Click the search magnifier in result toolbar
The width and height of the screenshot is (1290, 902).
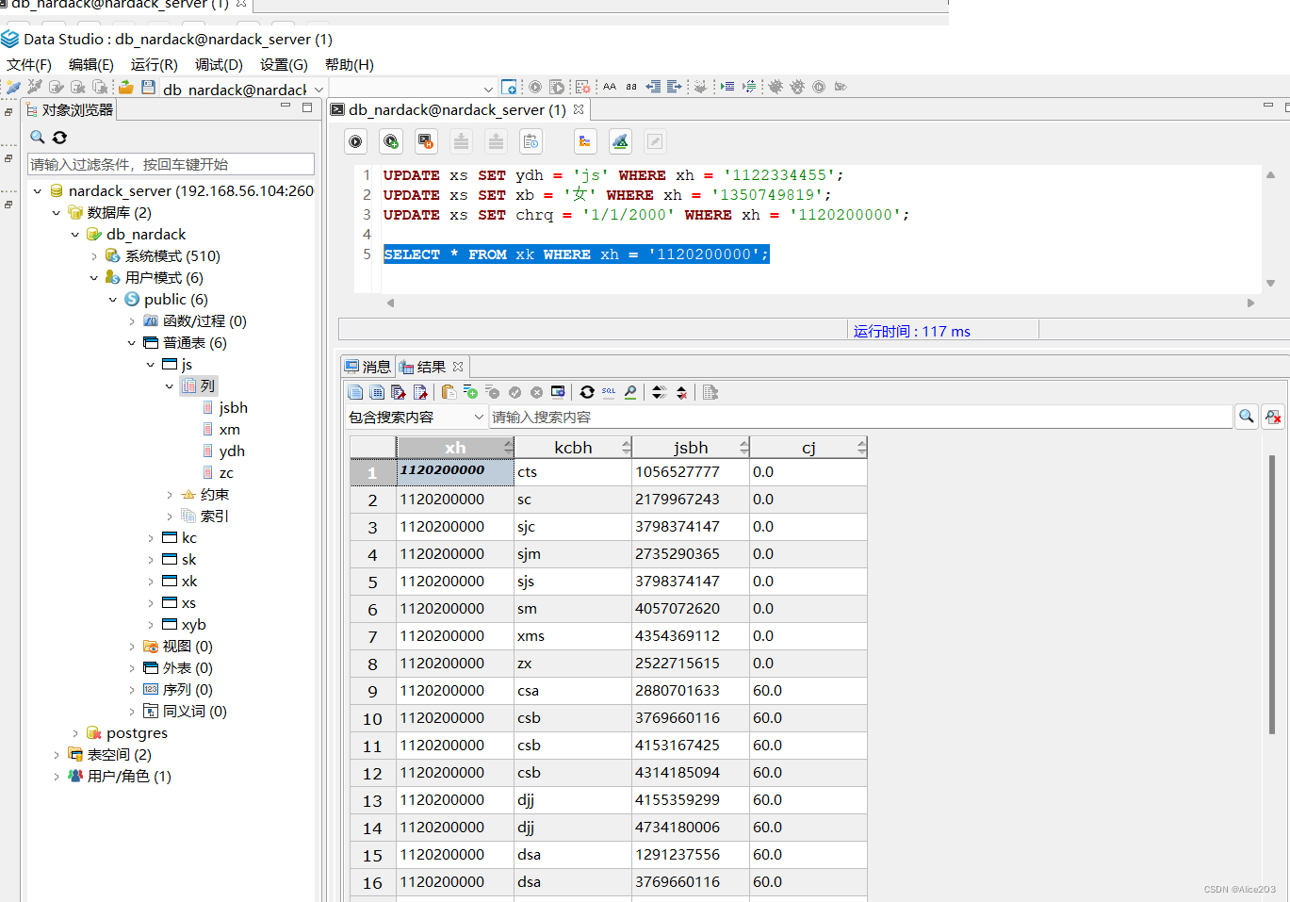630,392
